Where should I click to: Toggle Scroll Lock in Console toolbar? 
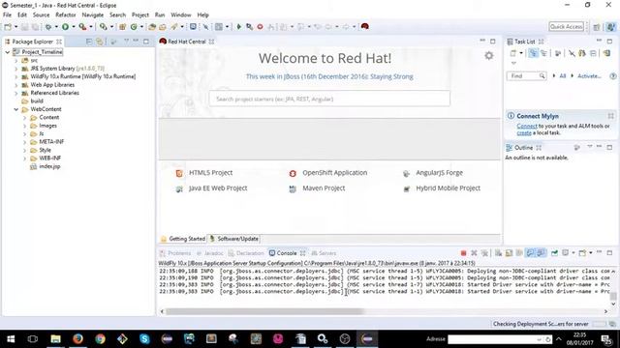pyautogui.click(x=509, y=253)
